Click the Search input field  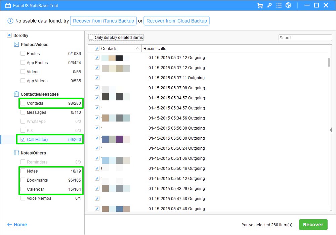305,38
